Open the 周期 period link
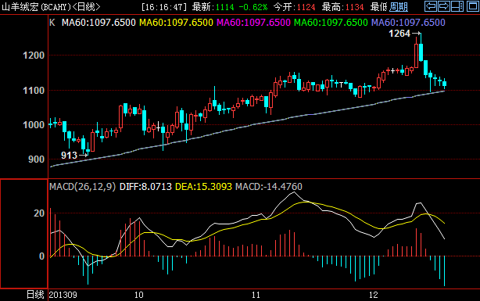This screenshot has height=301, width=480. pyautogui.click(x=399, y=7)
